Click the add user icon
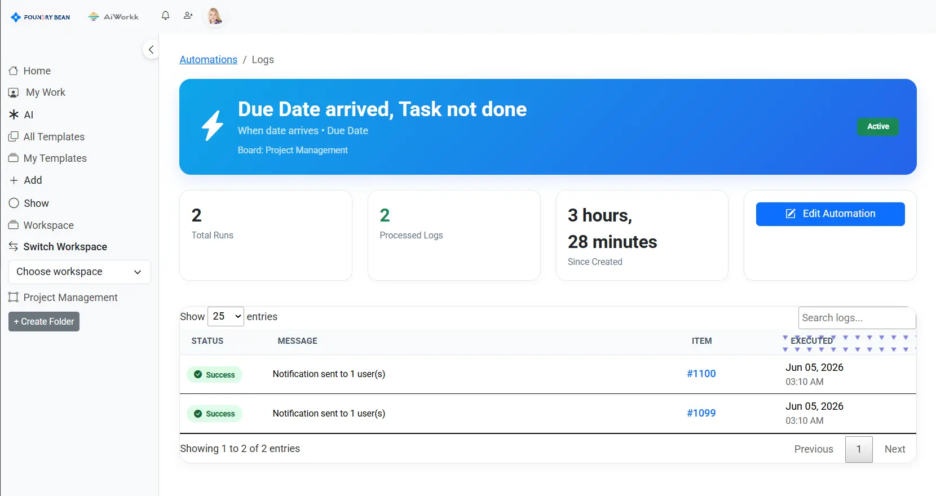Screen dimensions: 936x496 [x=188, y=16]
